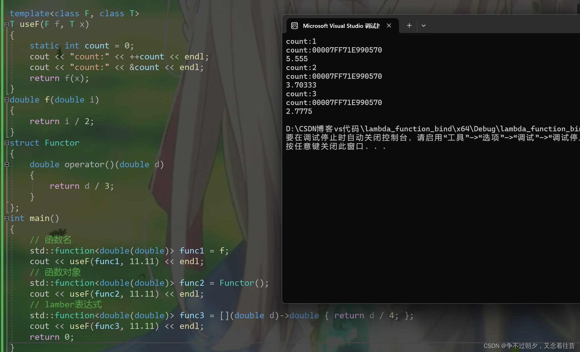580x352 pixels.
Task: Click console output line 'count:3'
Action: pyautogui.click(x=301, y=94)
